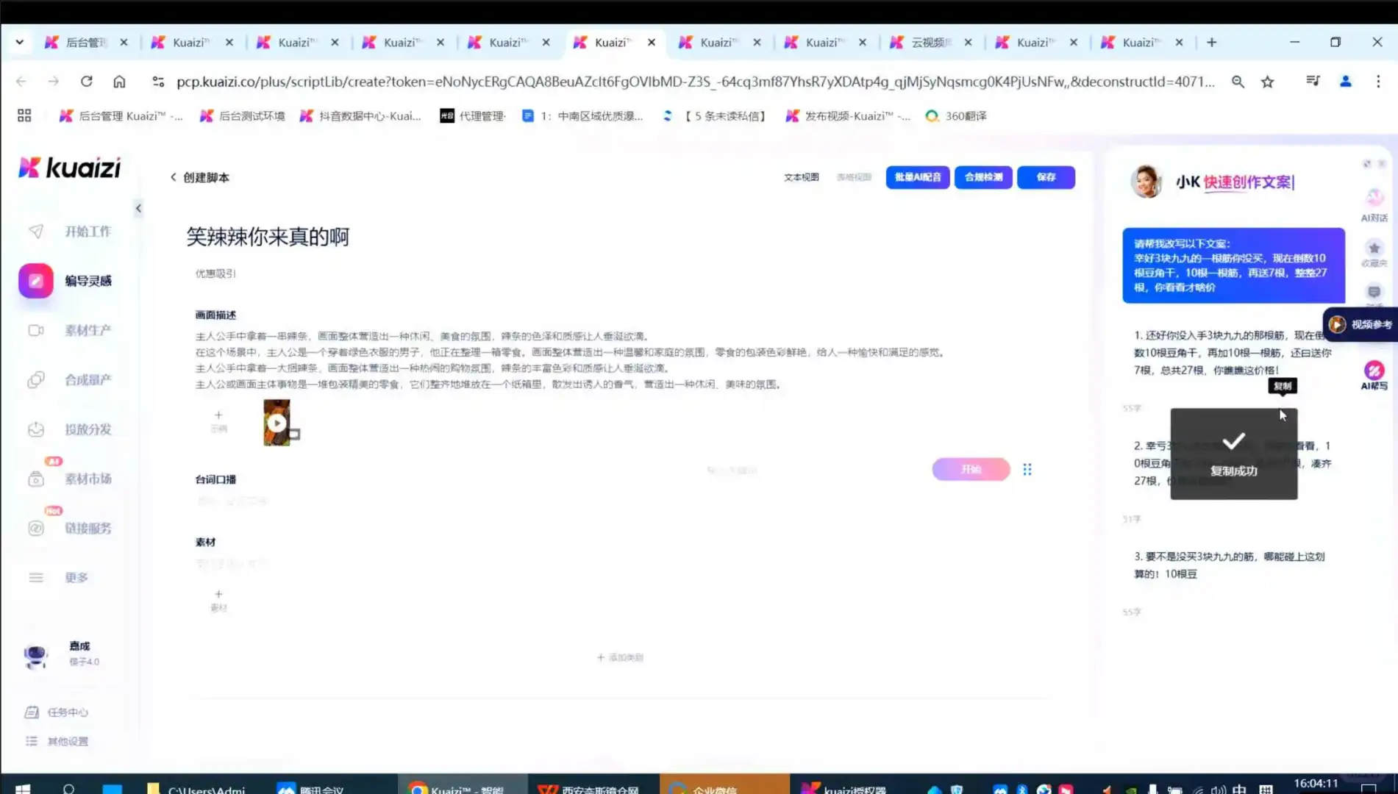Switch to the 表格视图 view
The image size is (1398, 794).
click(x=853, y=177)
